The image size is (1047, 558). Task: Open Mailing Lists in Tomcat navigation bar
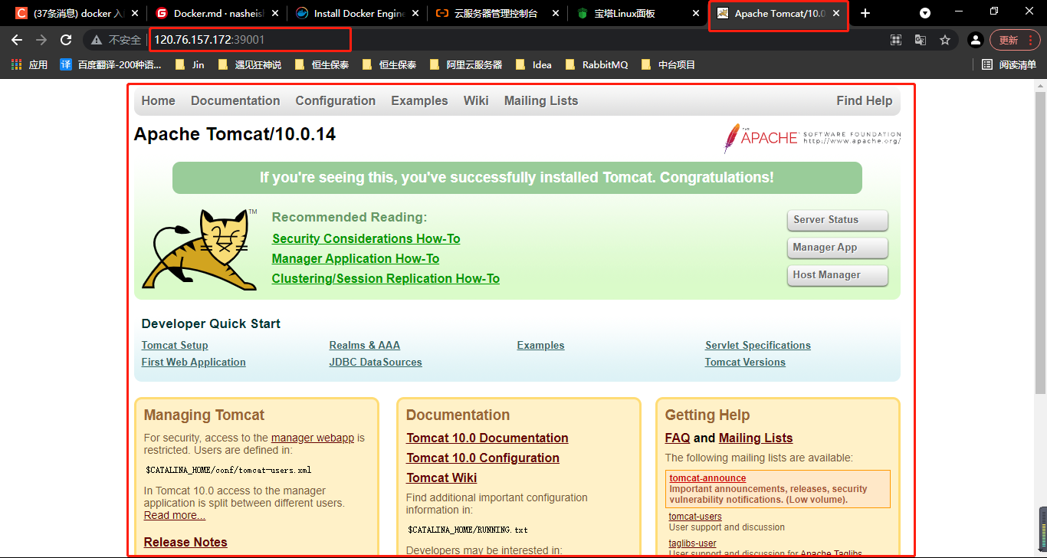point(541,100)
